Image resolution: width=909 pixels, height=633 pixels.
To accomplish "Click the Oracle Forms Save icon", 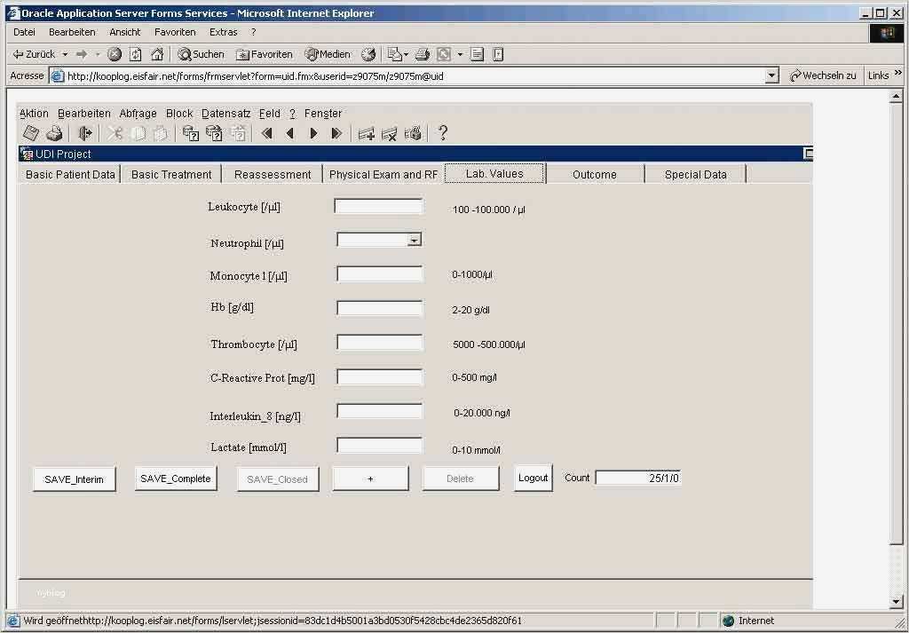I will (x=31, y=133).
